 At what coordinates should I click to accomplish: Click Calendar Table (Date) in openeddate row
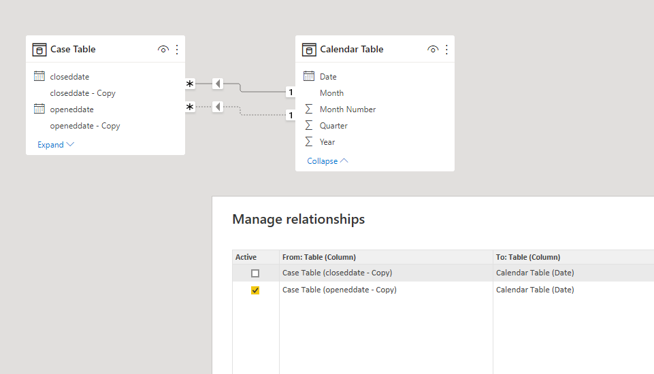tap(535, 290)
